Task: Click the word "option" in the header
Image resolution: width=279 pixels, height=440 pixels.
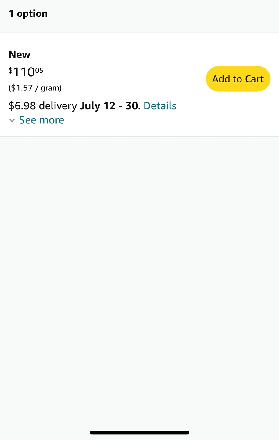Action: tap(32, 14)
